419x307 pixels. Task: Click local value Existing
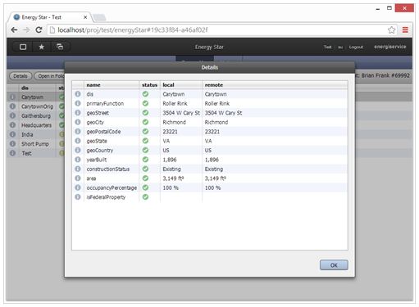pyautogui.click(x=171, y=169)
